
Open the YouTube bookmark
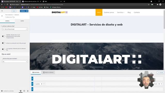[40, 7]
